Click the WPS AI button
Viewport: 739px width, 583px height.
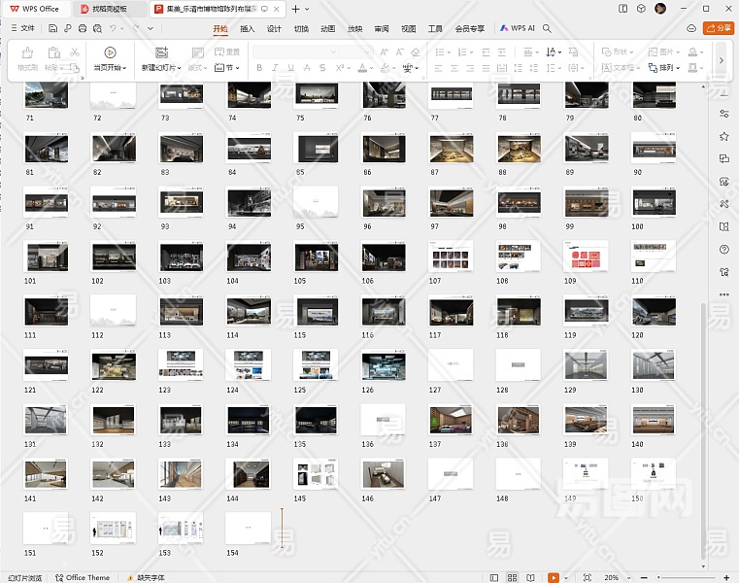519,29
